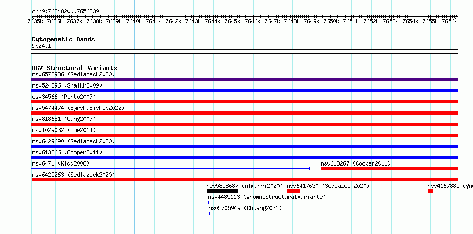473x234 pixels.
Task: Click the chr9:7634820..7656339 coordinates text
Action: tap(65, 11)
